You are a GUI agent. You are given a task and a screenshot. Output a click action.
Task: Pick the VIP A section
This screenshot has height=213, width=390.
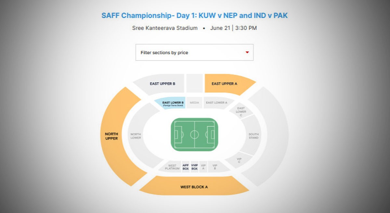click(x=203, y=167)
